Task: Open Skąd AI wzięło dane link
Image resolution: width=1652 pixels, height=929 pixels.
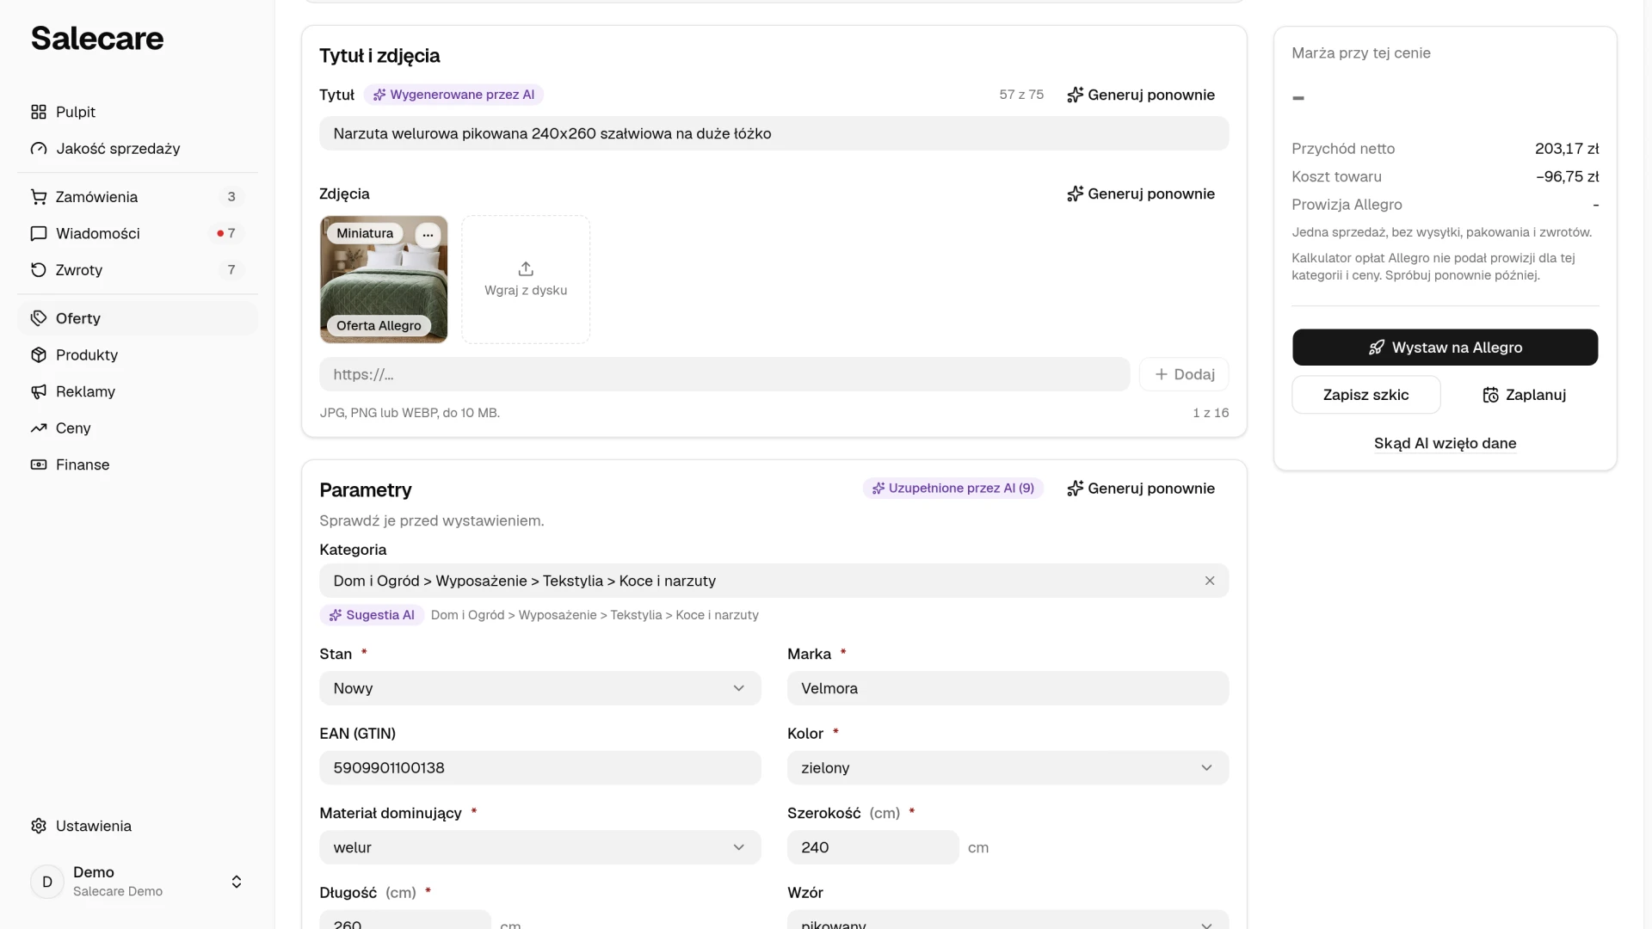Action: (1445, 444)
